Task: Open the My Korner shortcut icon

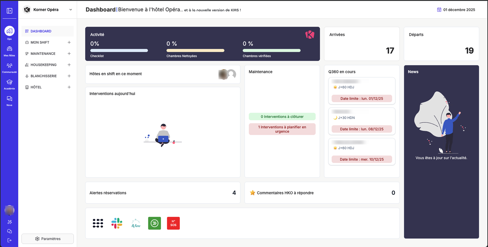Action: tap(136, 223)
